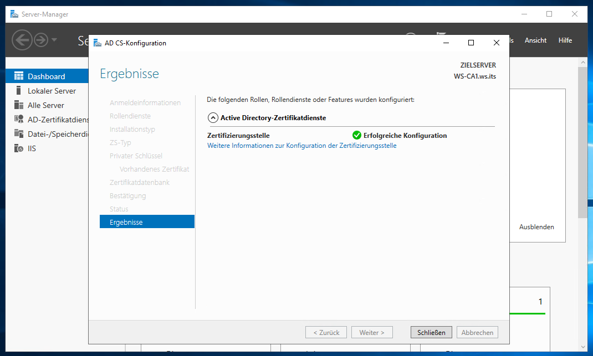This screenshot has height=356, width=593.
Task: Click the greyed-out Zurück button
Action: (326, 333)
